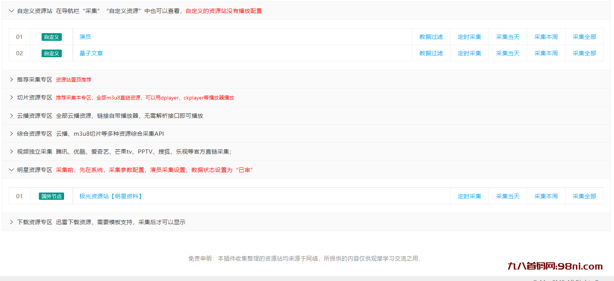
Task: Expand the 切片资源专区 section
Action: click(34, 98)
